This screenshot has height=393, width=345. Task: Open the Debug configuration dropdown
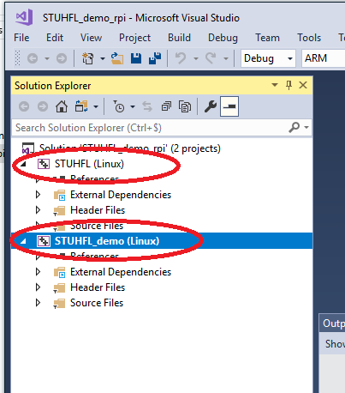pyautogui.click(x=268, y=58)
